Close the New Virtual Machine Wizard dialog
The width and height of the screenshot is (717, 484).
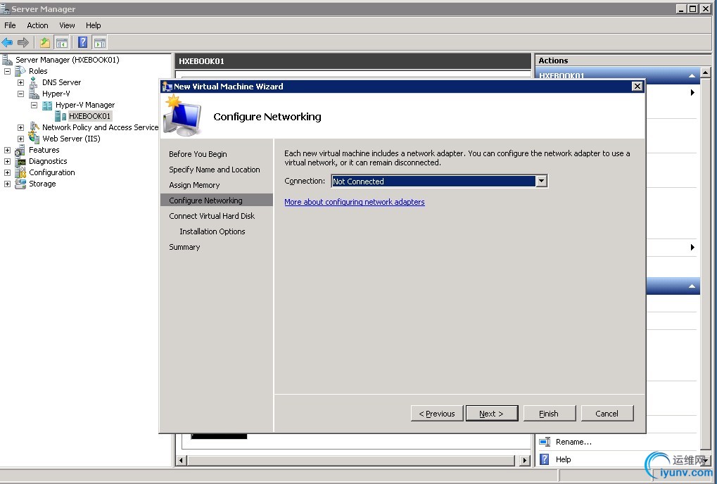point(637,87)
